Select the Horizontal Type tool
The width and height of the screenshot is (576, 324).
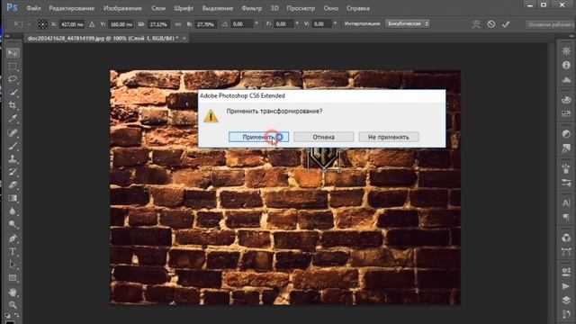[x=13, y=252]
